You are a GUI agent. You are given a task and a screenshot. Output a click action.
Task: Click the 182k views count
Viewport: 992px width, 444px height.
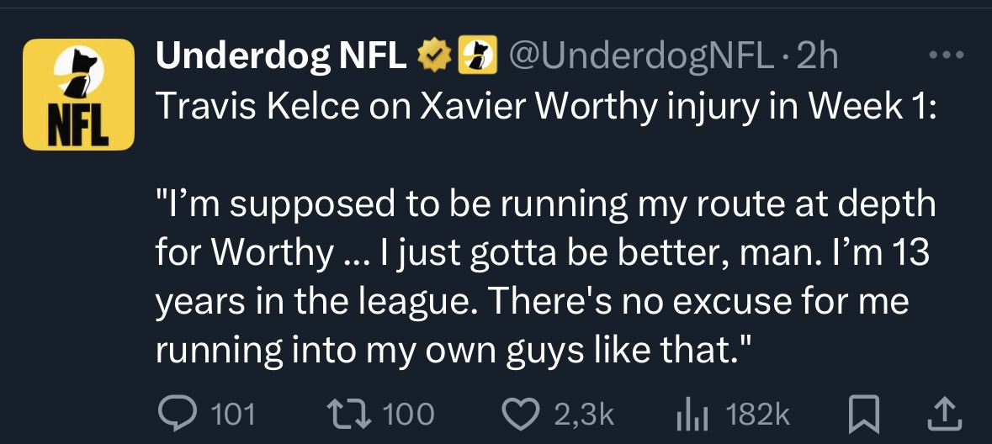[757, 413]
